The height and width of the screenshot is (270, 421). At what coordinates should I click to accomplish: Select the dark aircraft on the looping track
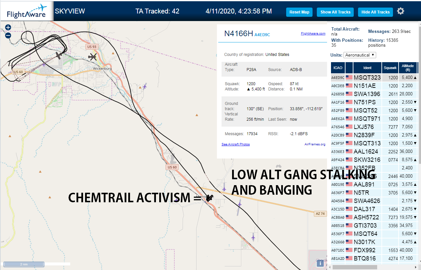point(59,55)
